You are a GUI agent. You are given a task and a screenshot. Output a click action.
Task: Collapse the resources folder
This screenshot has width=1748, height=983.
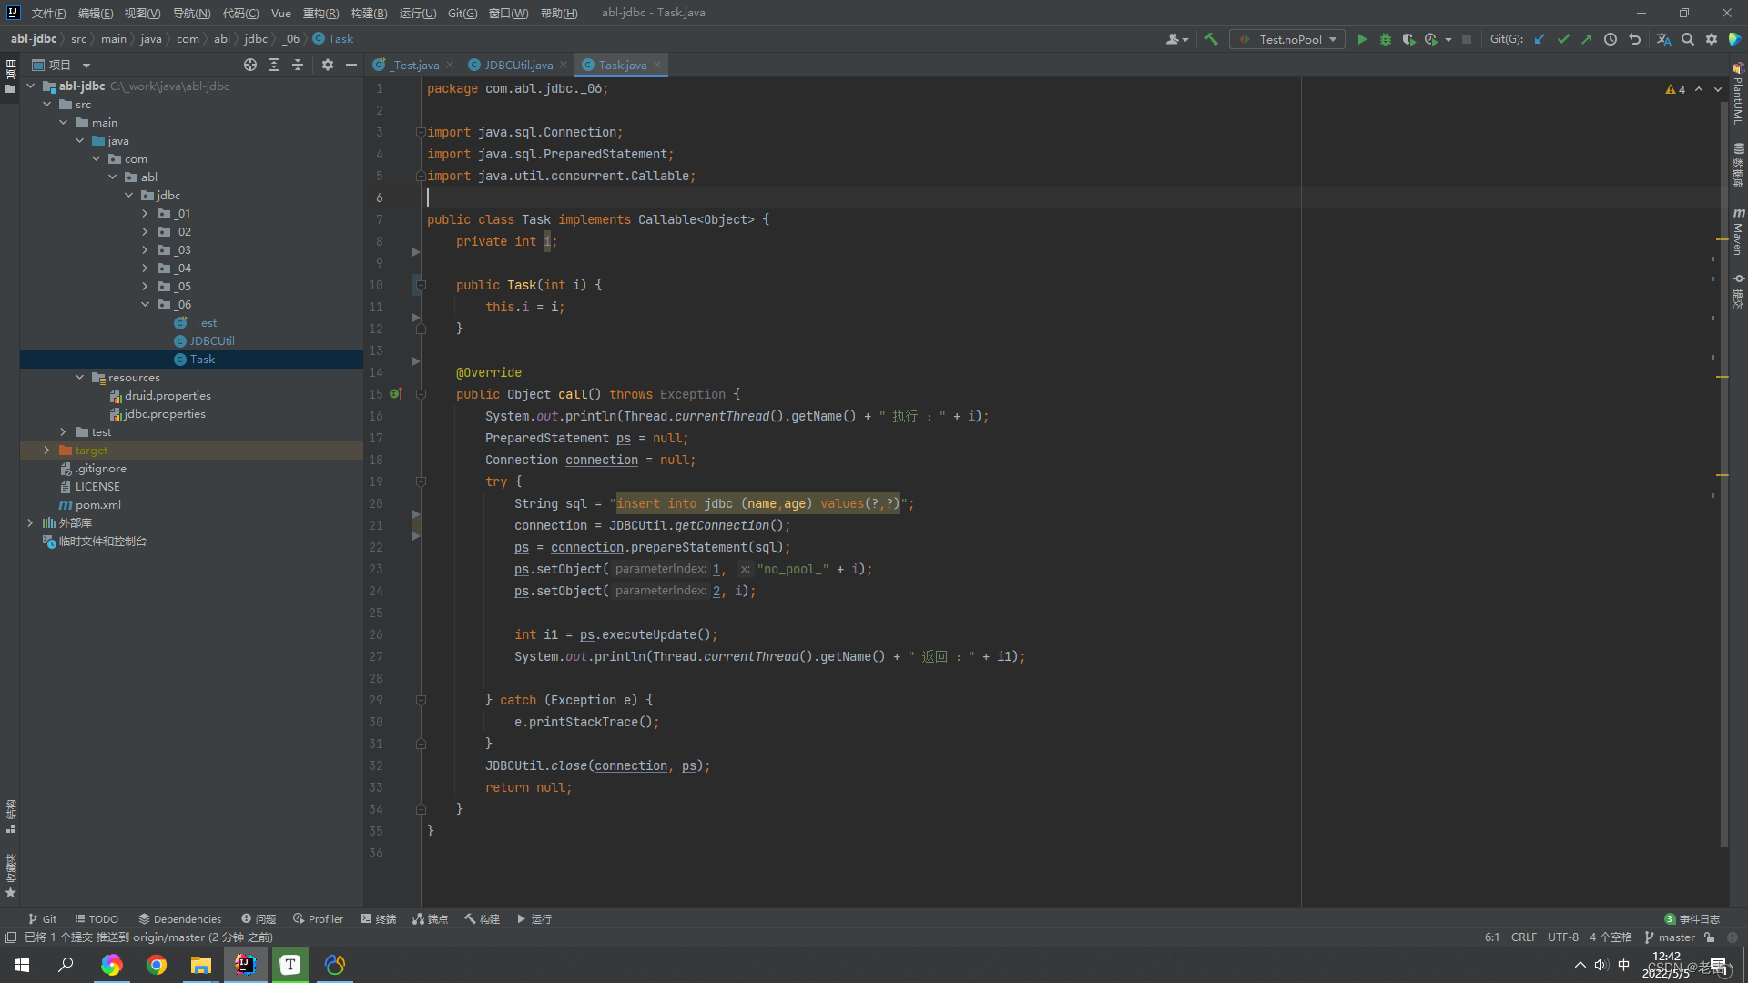(80, 377)
